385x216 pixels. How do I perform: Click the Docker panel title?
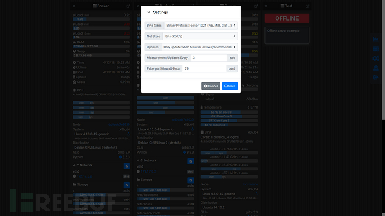pyautogui.click(x=100, y=6)
